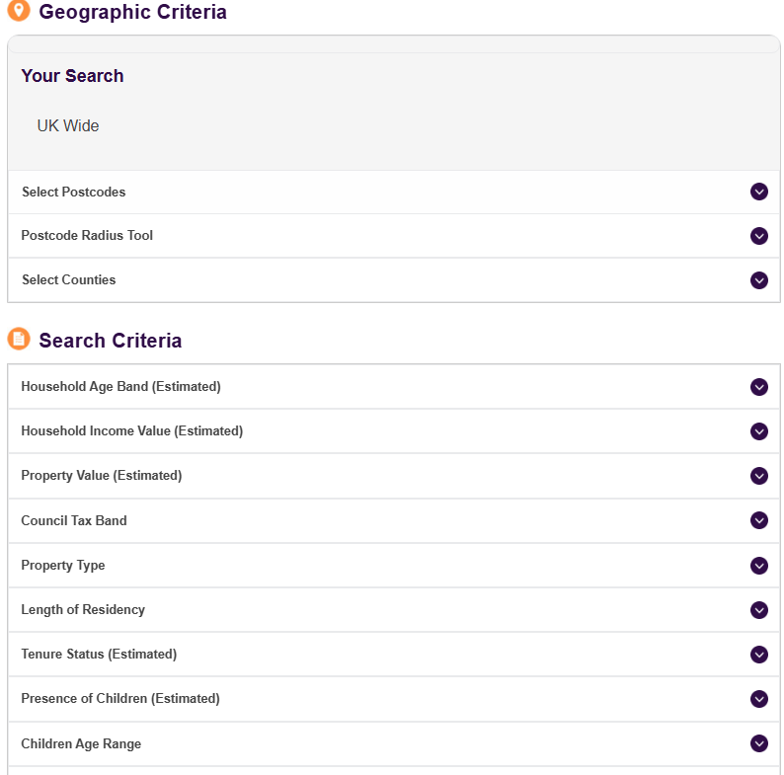Screen dimensions: 784x775
Task: Expand the Property Type section
Action: click(63, 565)
